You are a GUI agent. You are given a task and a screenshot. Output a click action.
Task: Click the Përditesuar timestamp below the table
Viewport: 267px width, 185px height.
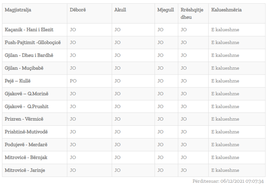[228, 181]
